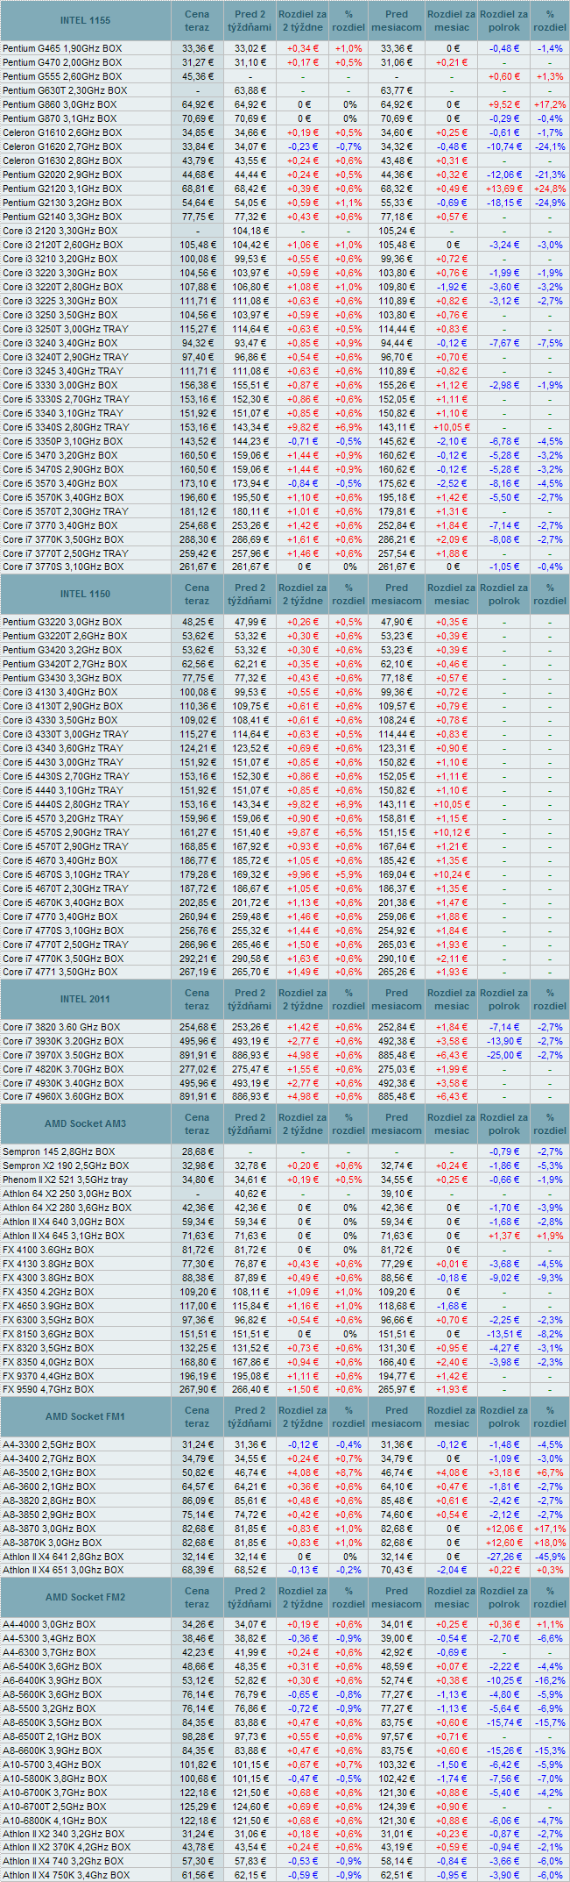Click the -16,2% half-year change for A6-6400K
This screenshot has height=1882, width=570.
pyautogui.click(x=550, y=1681)
